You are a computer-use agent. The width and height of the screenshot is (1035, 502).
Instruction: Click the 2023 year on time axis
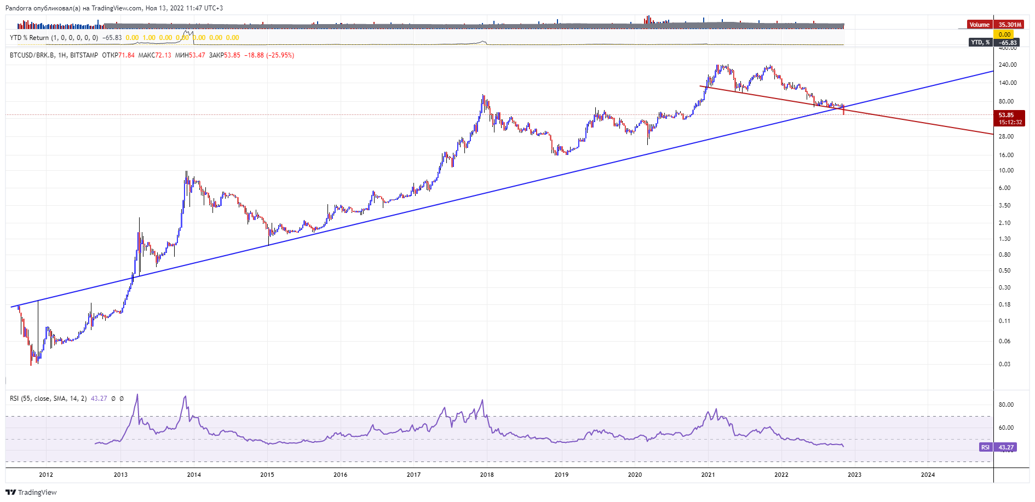click(854, 475)
